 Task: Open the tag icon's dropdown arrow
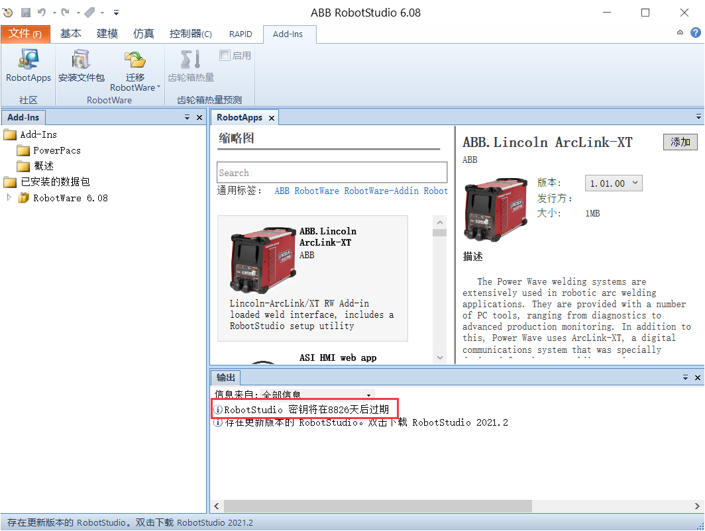click(103, 13)
